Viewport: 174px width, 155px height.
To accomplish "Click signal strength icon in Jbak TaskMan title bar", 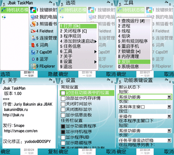I will click(x=2, y=3).
